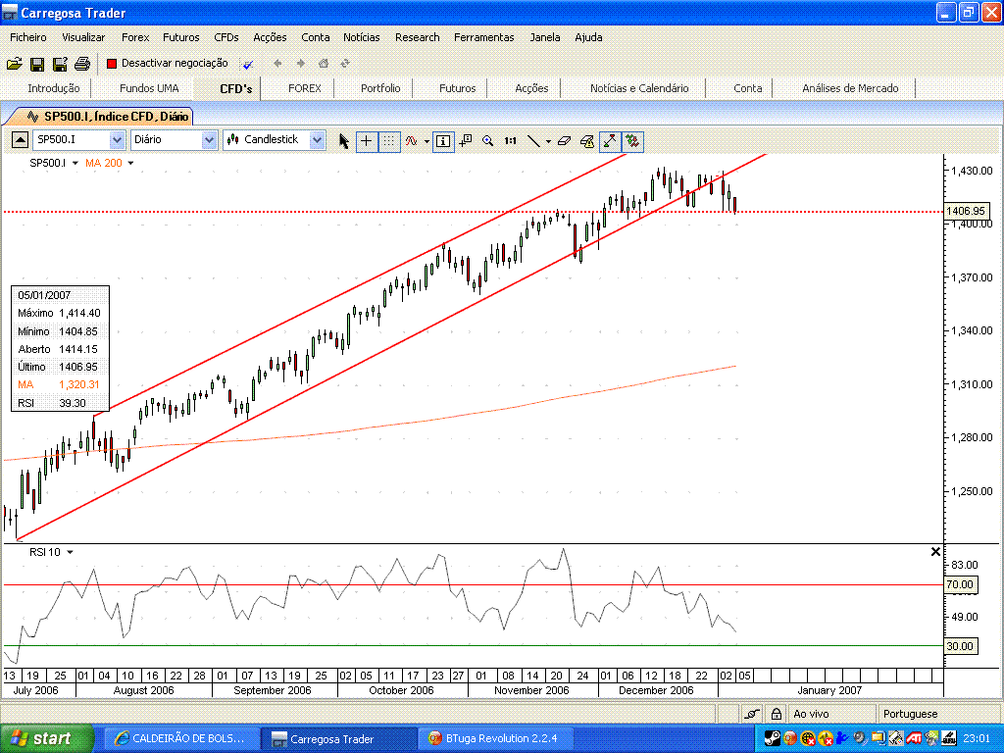
Task: Toggle the grid display icon
Action: click(389, 140)
